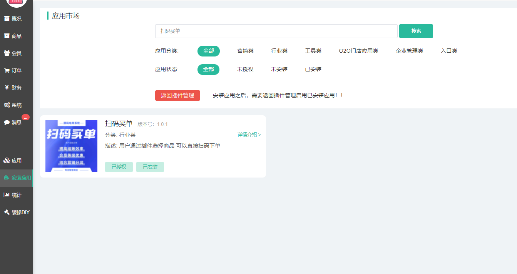Open 商品 products via its sidebar icon
This screenshot has width=517, height=274.
click(x=7, y=36)
